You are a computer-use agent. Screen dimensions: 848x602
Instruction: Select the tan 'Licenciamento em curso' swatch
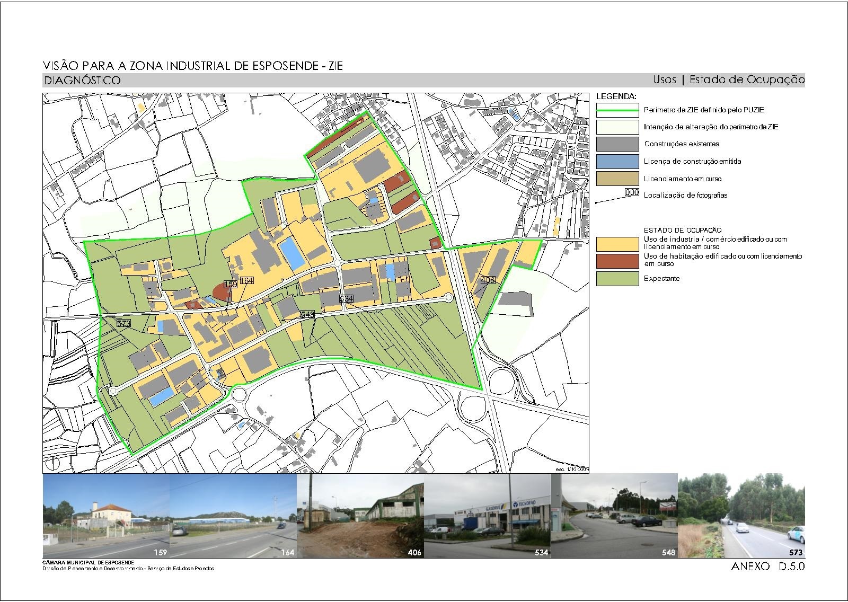[x=617, y=179]
